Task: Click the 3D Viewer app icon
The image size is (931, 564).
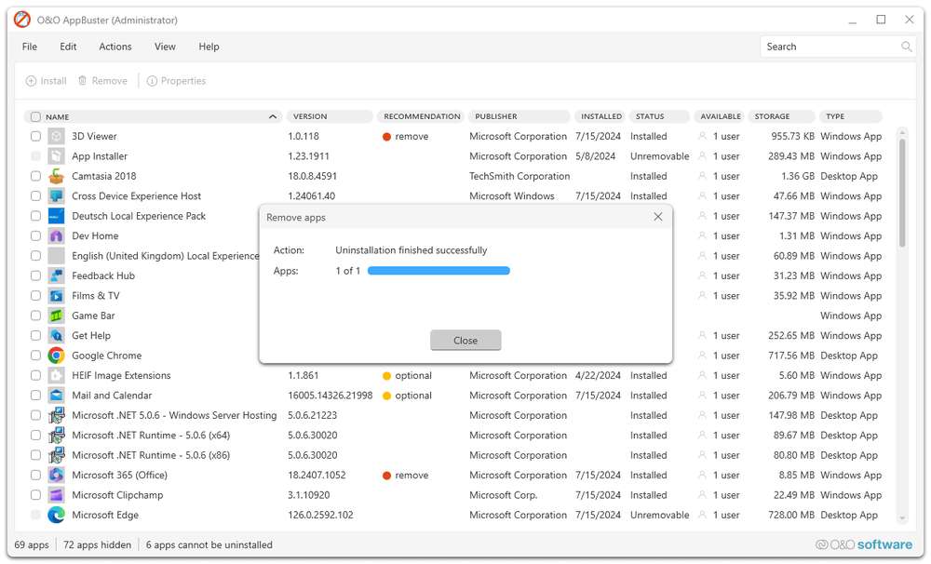Action: pyautogui.click(x=57, y=137)
